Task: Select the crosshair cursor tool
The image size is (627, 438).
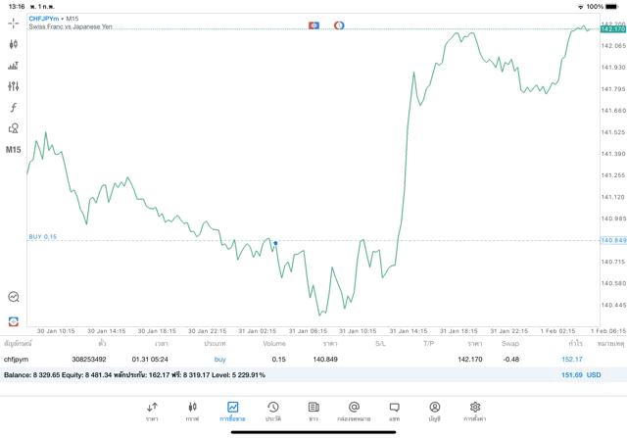Action: tap(13, 24)
